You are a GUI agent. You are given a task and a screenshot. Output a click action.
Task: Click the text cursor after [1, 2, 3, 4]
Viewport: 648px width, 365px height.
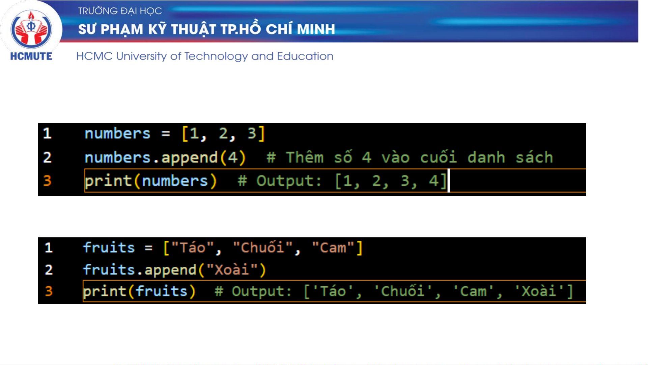[x=449, y=181]
